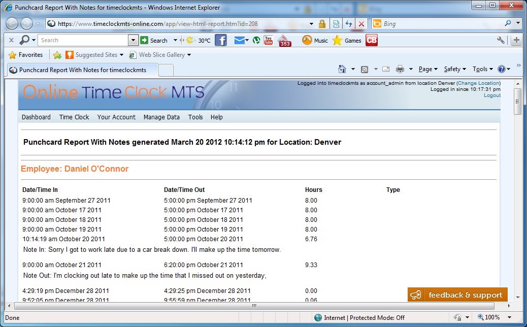This screenshot has width=527, height=327.
Task: Open the Games star toolbar button
Action: [347, 40]
